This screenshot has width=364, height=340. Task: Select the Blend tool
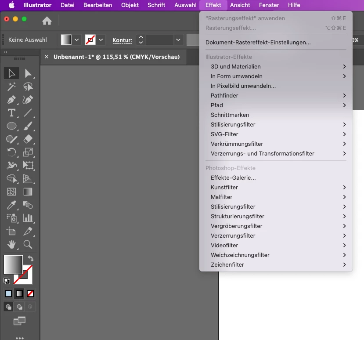[28, 205]
